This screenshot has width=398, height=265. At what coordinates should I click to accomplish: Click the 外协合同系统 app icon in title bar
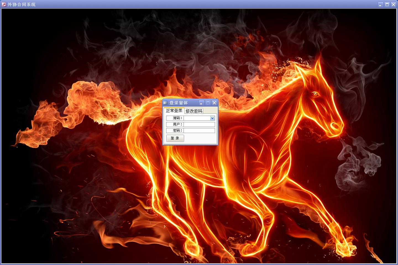coord(4,4)
